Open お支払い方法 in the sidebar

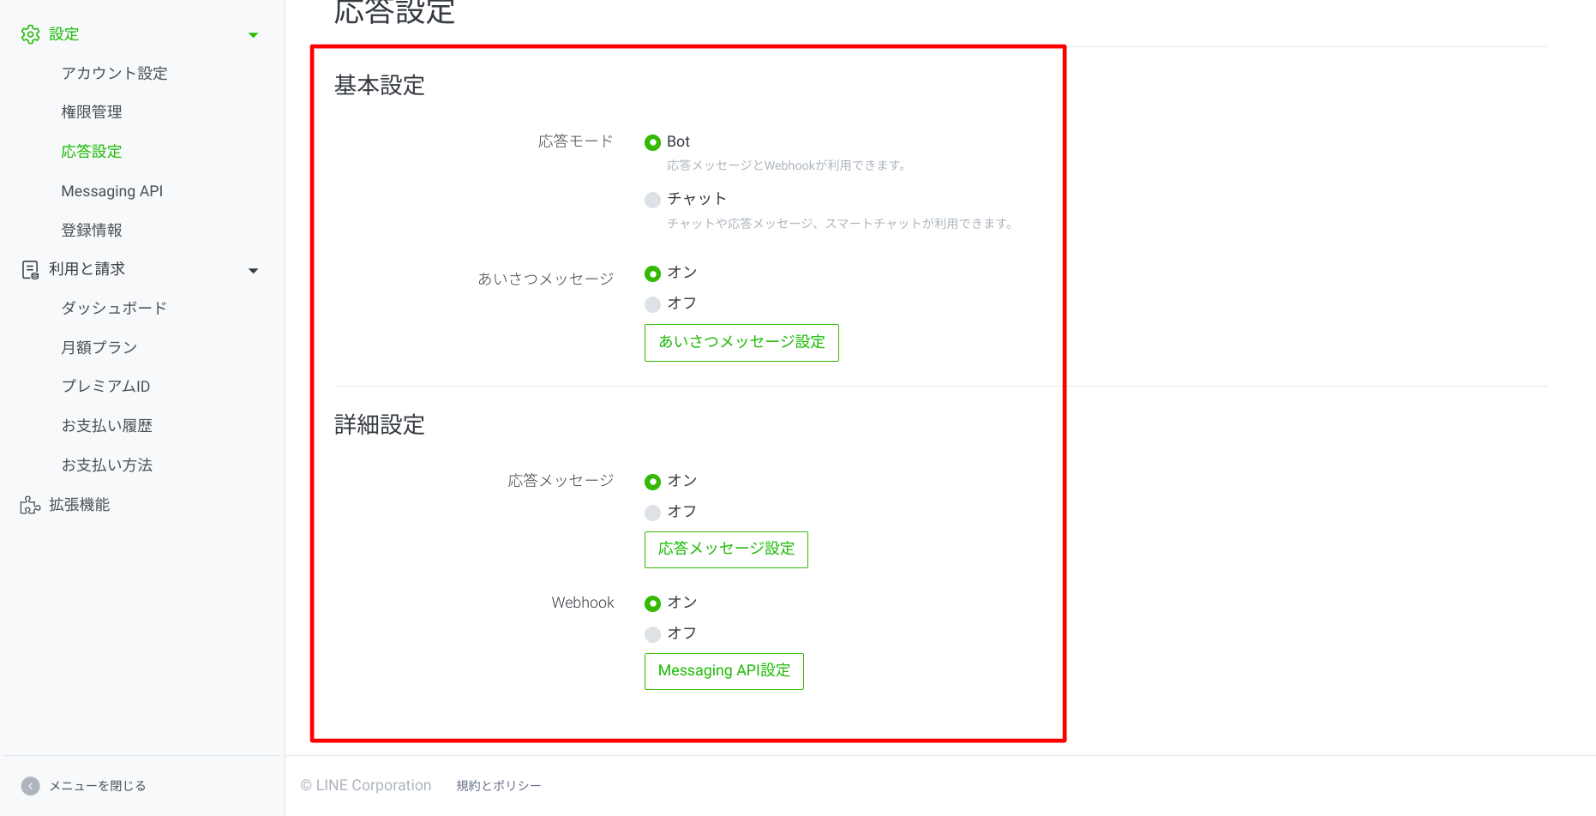106,465
